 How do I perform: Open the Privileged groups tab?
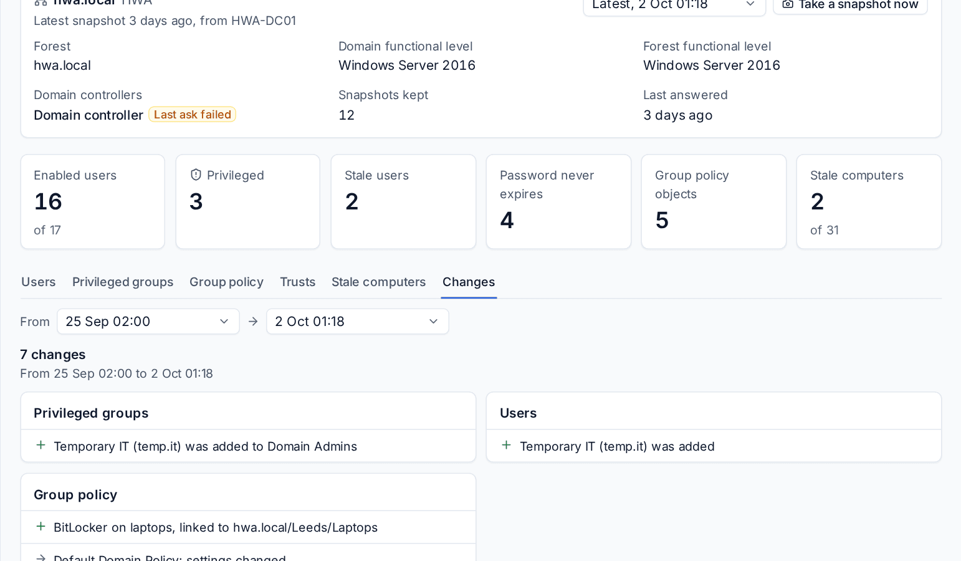(x=123, y=282)
